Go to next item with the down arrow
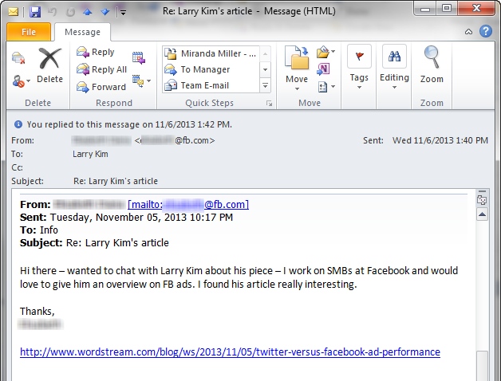501x381 pixels. click(105, 12)
